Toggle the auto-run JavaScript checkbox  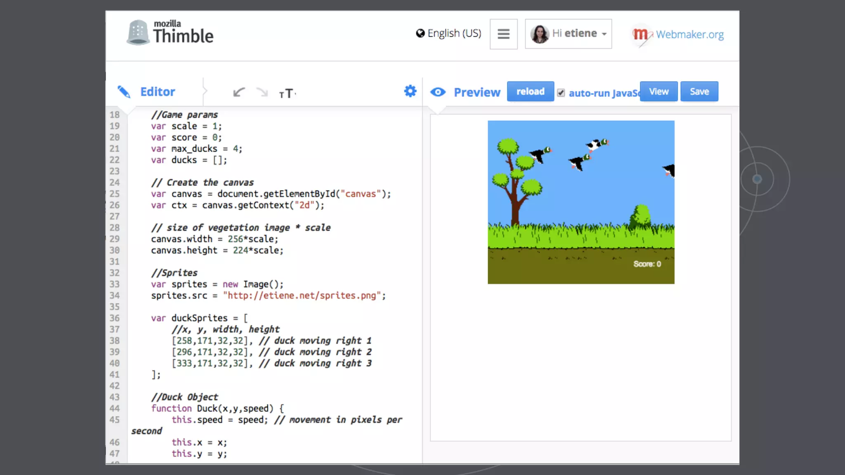[561, 93]
